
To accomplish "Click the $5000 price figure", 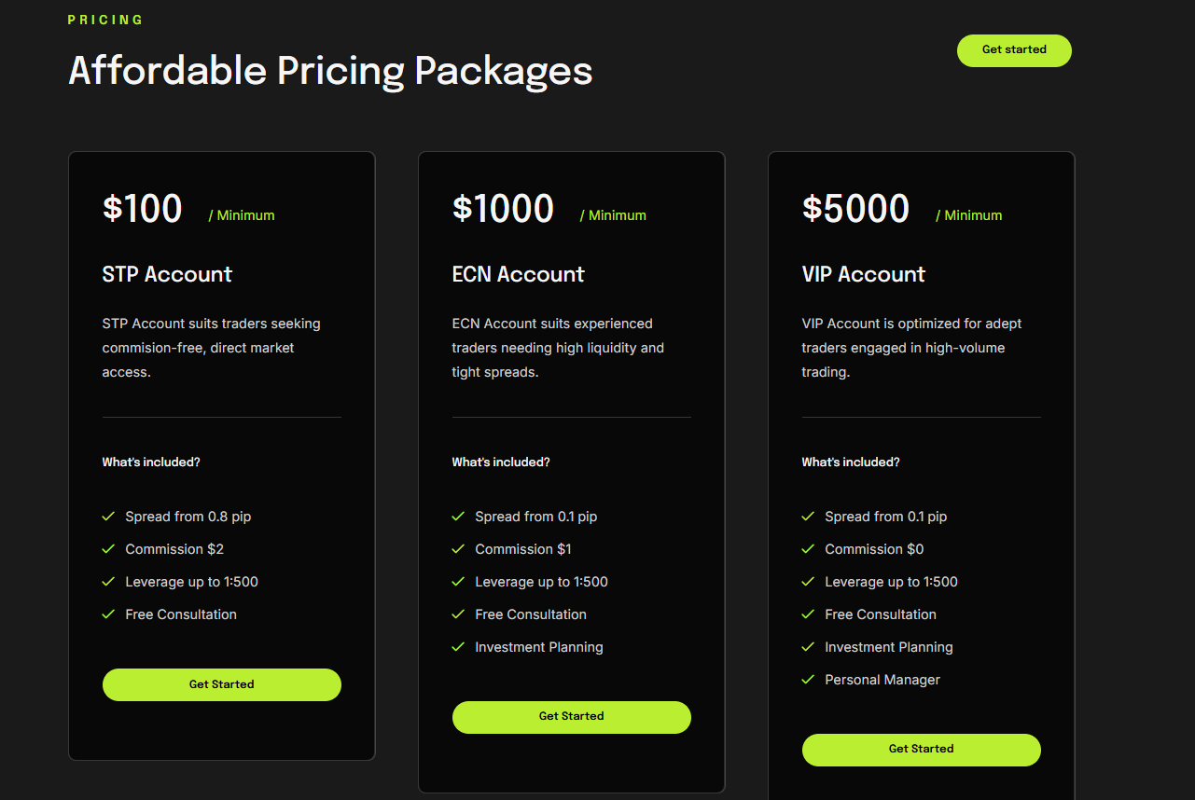I will click(855, 209).
